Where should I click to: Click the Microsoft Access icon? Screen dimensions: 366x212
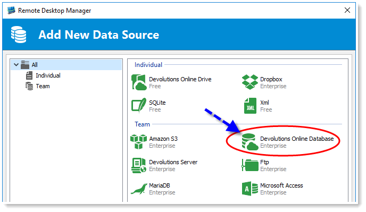(250, 189)
